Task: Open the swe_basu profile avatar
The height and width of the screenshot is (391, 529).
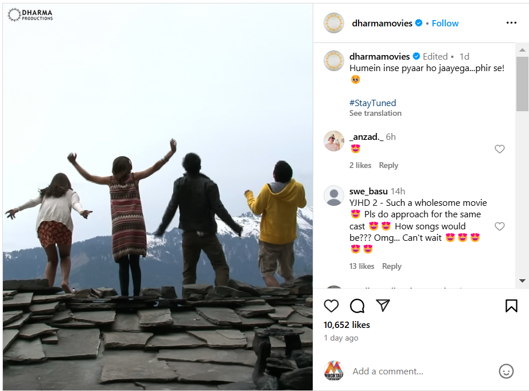Action: point(334,196)
